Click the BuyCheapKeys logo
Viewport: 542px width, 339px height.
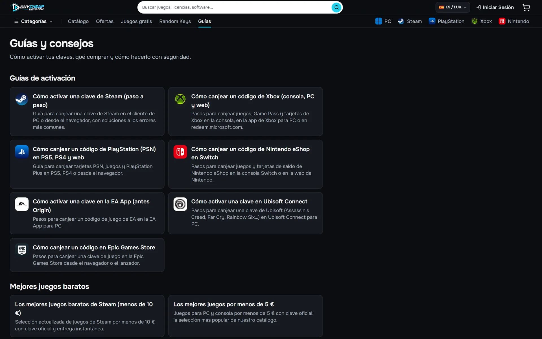27,7
